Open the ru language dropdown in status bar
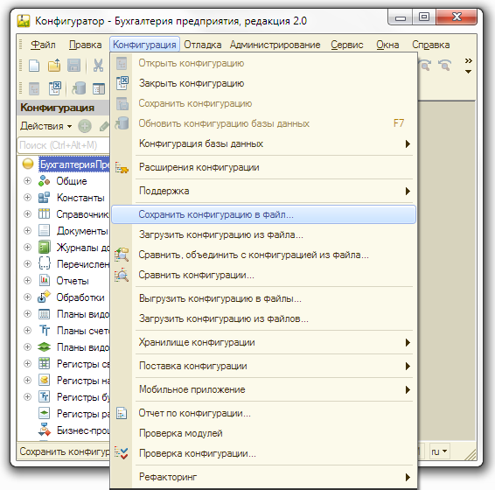Image resolution: width=495 pixels, height=490 pixels. pyautogui.click(x=439, y=451)
